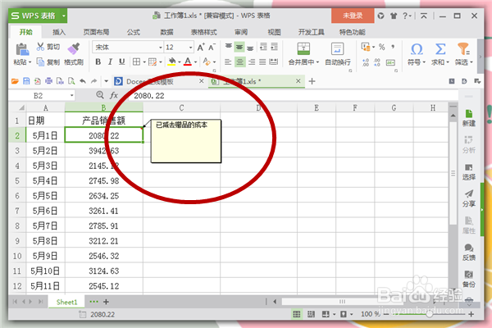Image resolution: width=492 pixels, height=328 pixels.
Task: Click the Wrap Text icon
Action: pyautogui.click(x=338, y=48)
